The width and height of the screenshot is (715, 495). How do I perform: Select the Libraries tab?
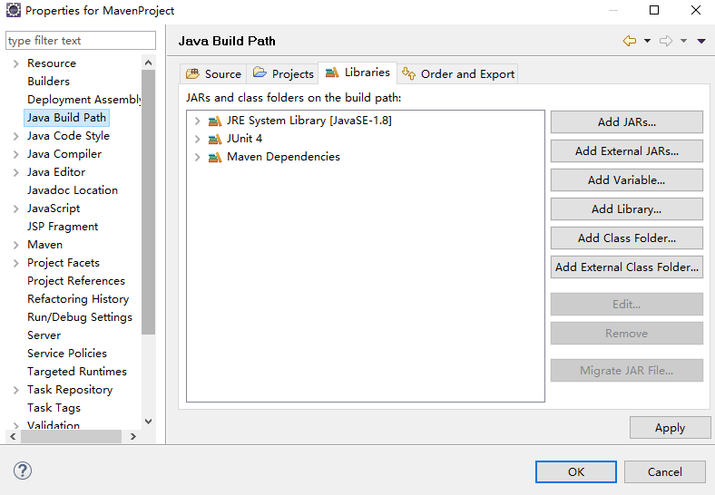357,73
